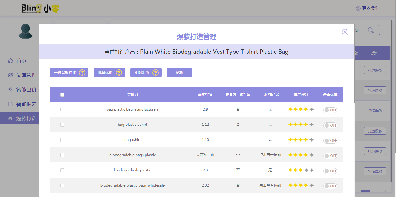Image resolution: width=396 pixels, height=197 pixels.
Task: Go to 智能出价 section
Action: click(x=20, y=90)
